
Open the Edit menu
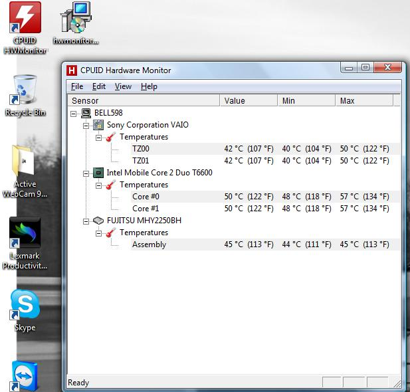pos(99,86)
